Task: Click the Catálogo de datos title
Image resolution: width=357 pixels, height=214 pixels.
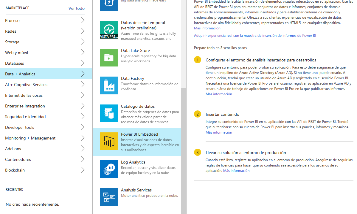Action: (x=138, y=106)
